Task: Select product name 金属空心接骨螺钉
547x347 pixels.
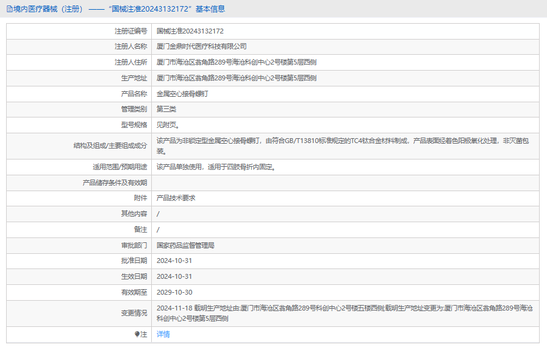Action: 182,94
